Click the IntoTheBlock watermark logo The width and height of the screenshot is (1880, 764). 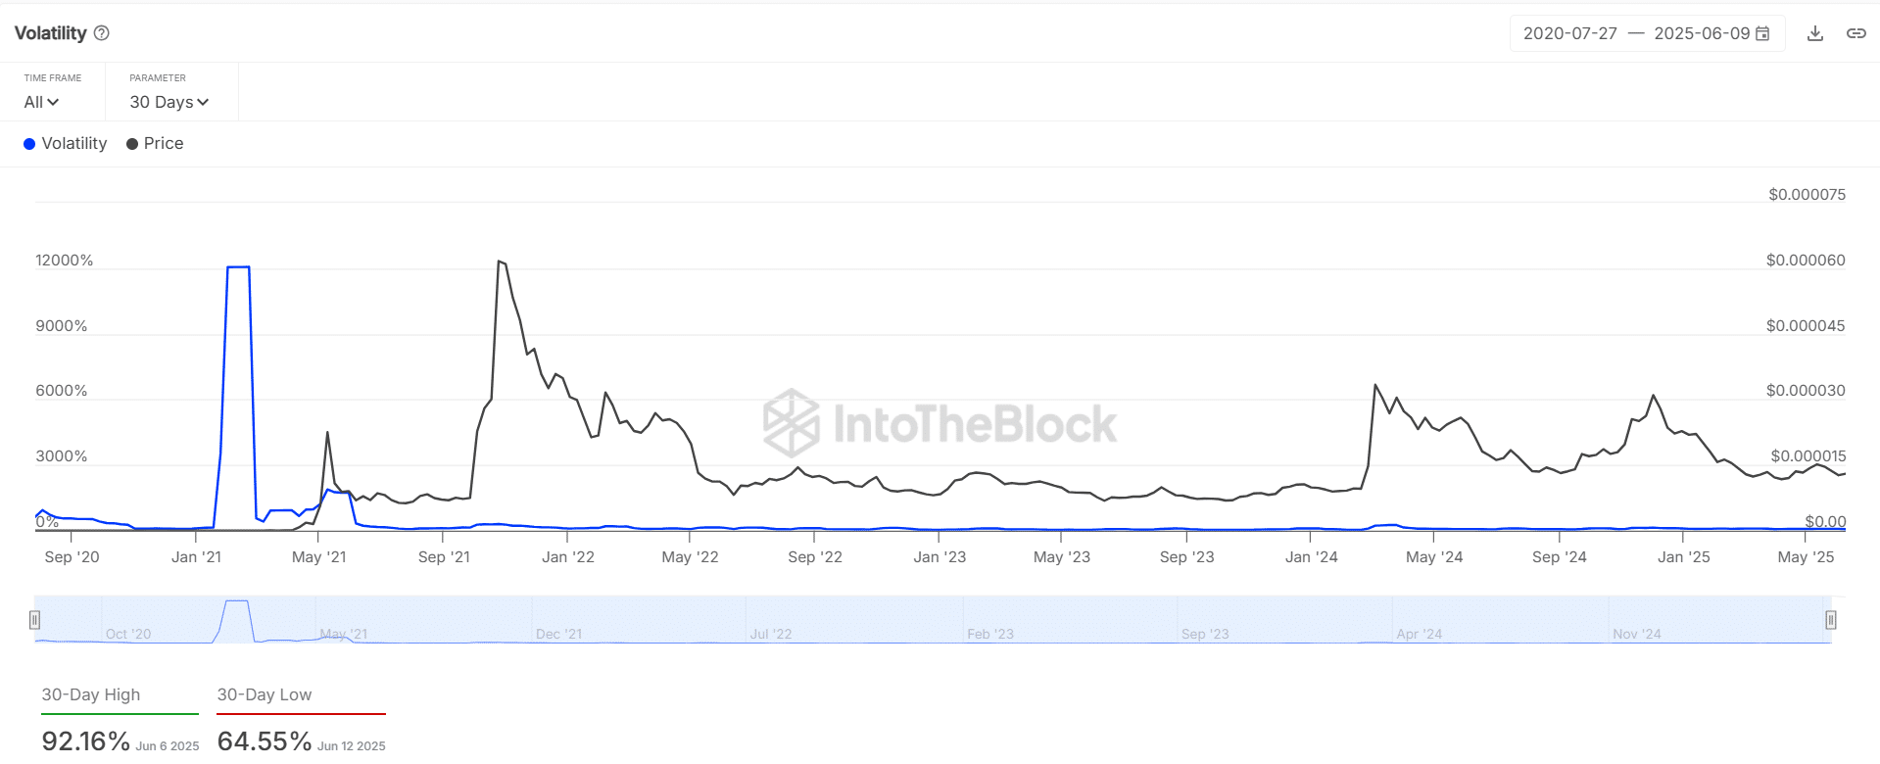click(940, 423)
